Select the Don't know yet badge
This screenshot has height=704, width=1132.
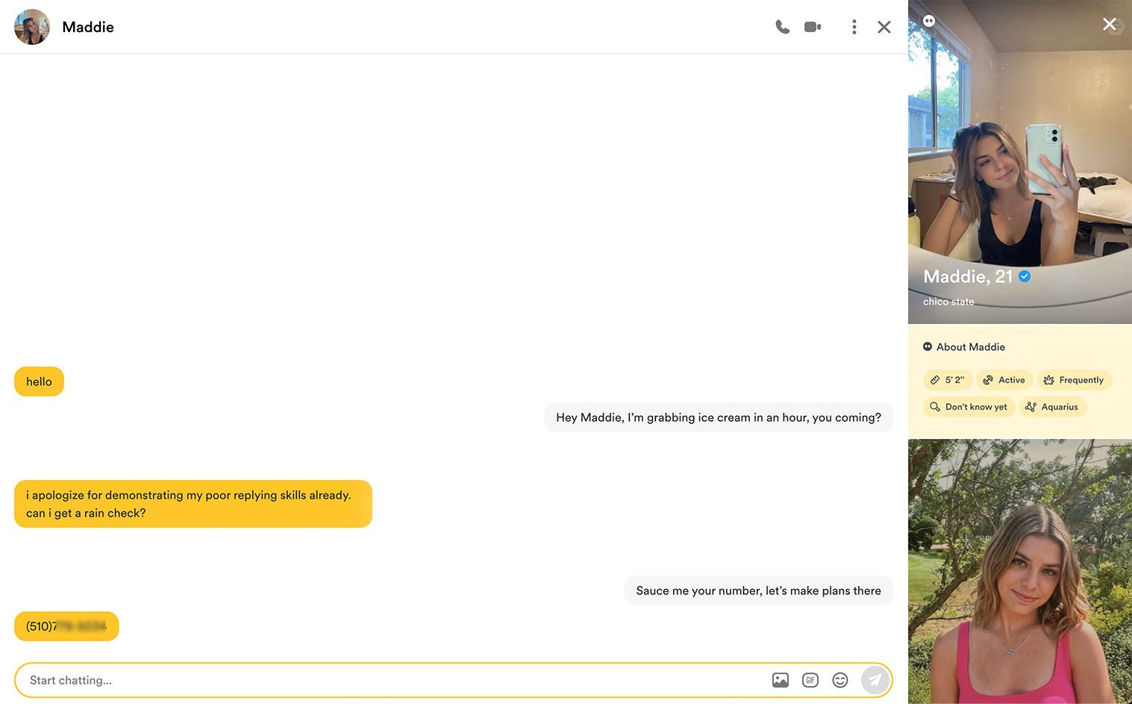969,407
